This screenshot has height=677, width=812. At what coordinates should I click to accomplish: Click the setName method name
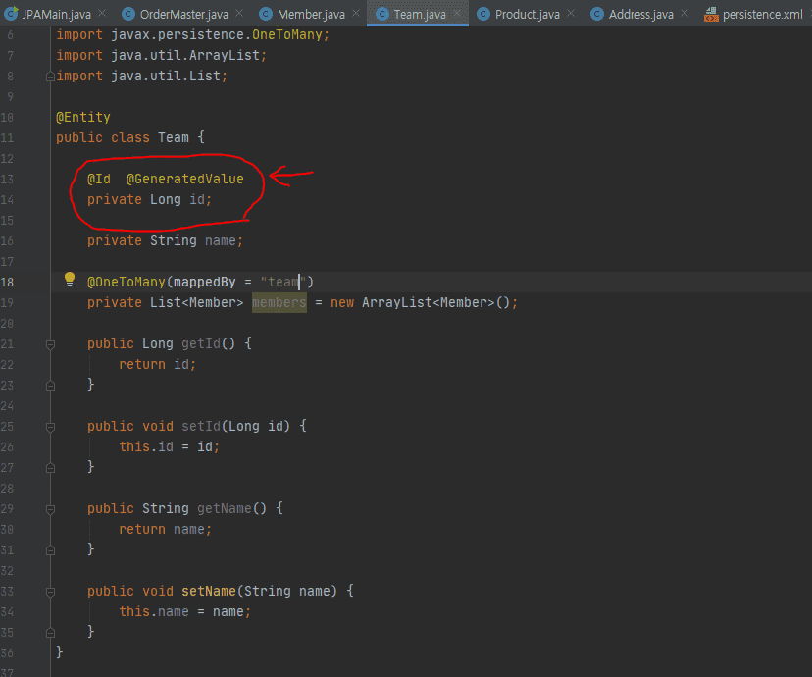coord(209,591)
